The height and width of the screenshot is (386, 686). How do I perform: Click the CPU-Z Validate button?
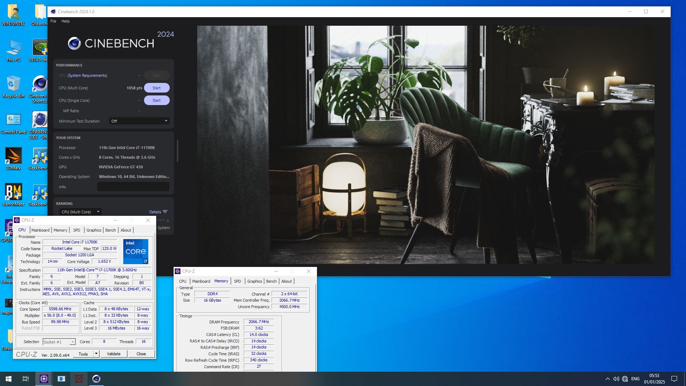coord(114,354)
